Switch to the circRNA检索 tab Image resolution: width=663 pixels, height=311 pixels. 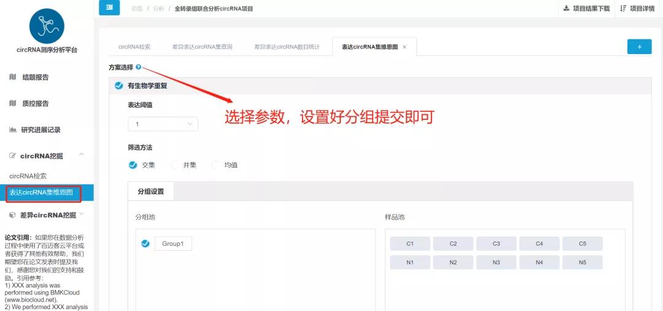pyautogui.click(x=134, y=47)
